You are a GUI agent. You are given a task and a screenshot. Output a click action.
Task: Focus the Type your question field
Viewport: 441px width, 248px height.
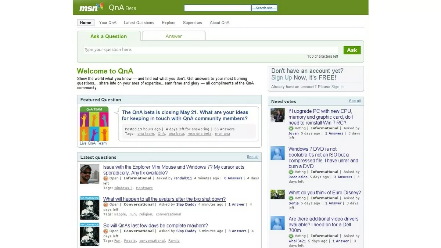pyautogui.click(x=210, y=50)
